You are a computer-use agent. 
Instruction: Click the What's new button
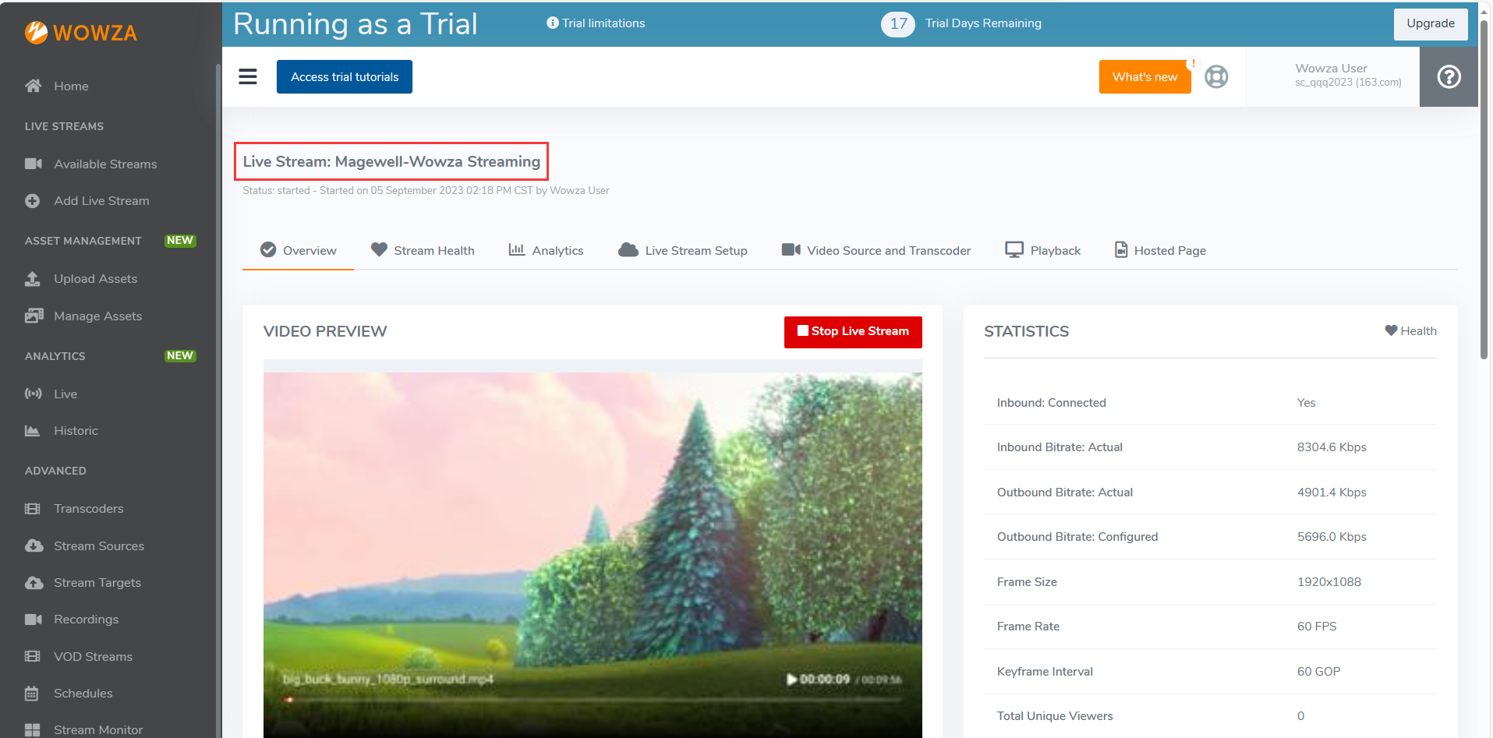[x=1144, y=76]
